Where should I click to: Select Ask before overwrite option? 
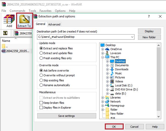pyautogui.click(x=41, y=71)
